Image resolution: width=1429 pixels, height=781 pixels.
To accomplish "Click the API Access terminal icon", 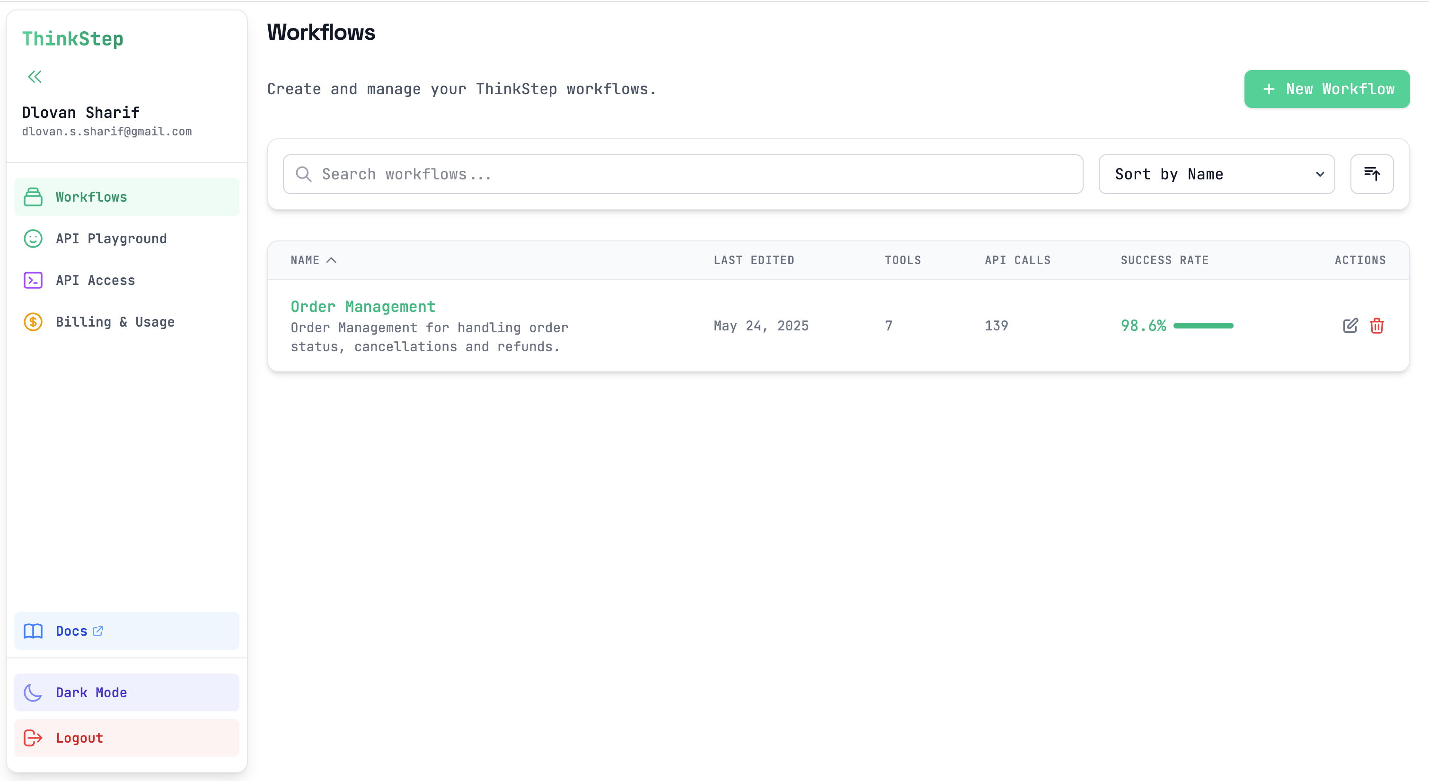I will click(x=33, y=280).
